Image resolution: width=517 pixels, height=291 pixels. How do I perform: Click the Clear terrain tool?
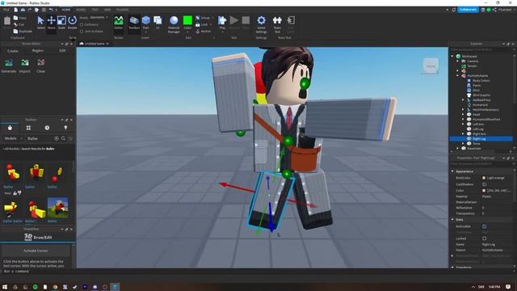[x=41, y=65]
